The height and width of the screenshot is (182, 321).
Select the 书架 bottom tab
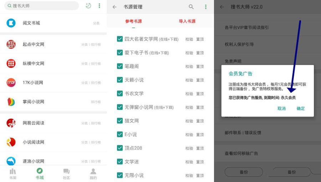(13, 174)
